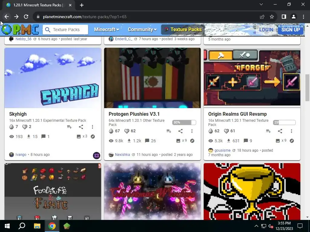Open the Protogen Plushies flags thumbnail
The width and height of the screenshot is (310, 232).
153,78
